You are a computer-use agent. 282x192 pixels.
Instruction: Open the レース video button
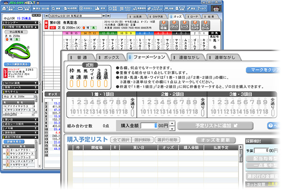[x=185, y=25]
